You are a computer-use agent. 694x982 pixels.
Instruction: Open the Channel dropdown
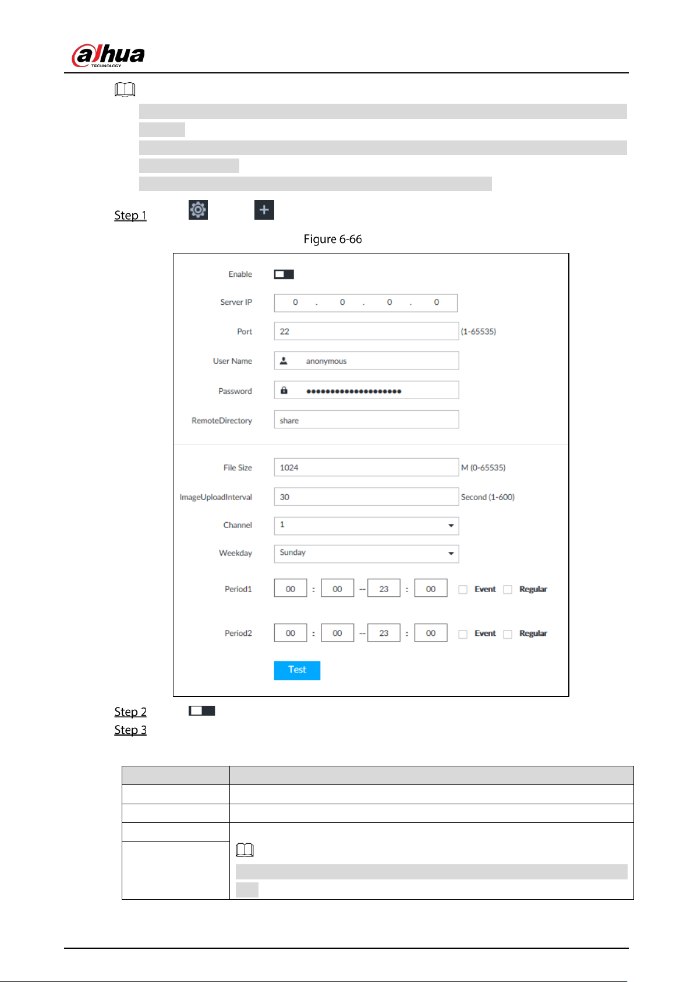(366, 526)
